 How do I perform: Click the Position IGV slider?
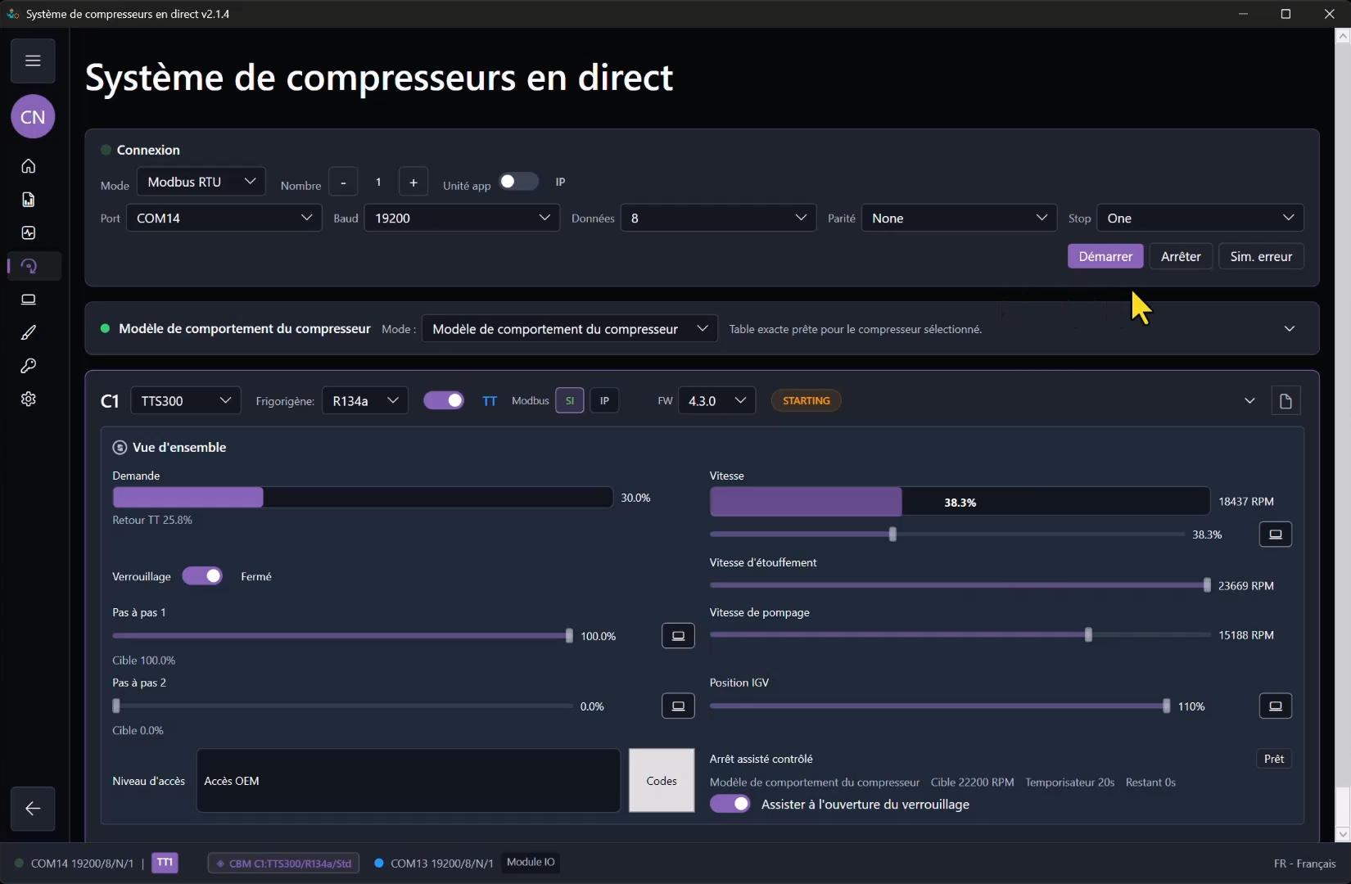coord(940,706)
